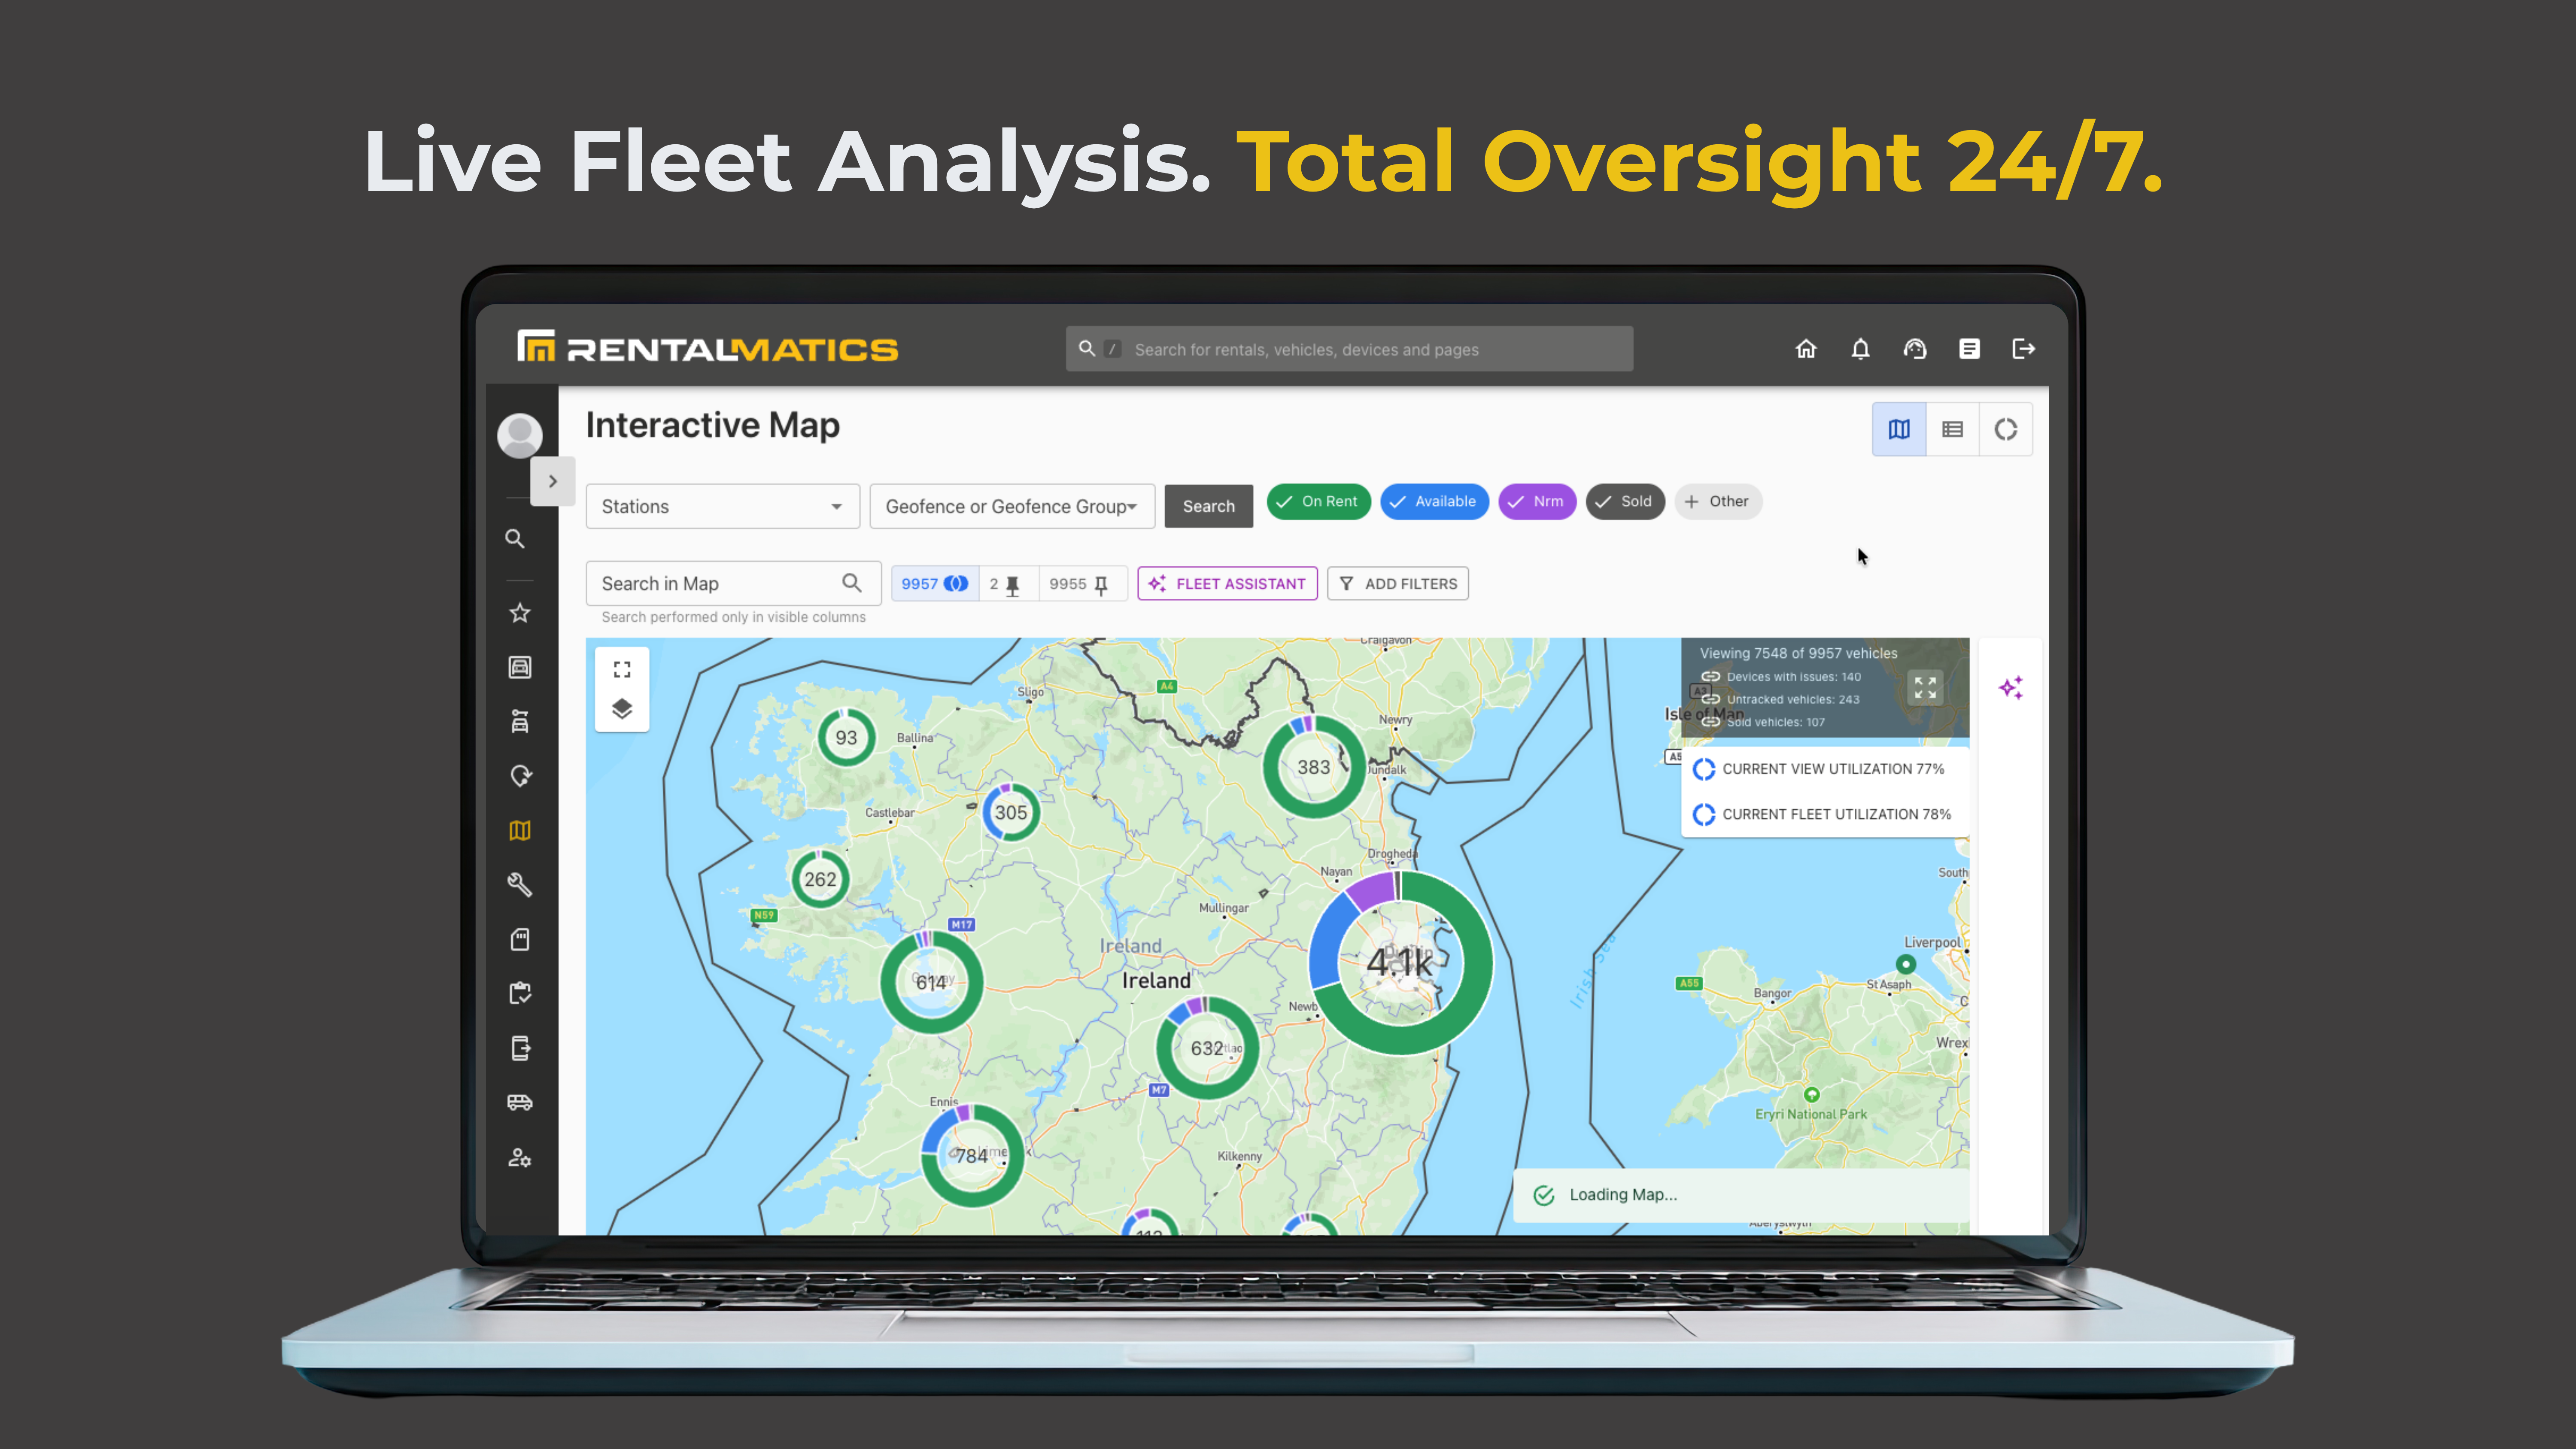Viewport: 2576px width, 1449px height.
Task: Open favorites star in sidebar
Action: 520,613
